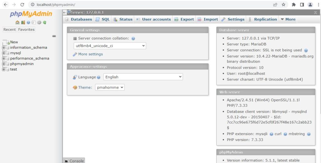
Task: Click the navigation panel settings gear icon
Action: pyautogui.click(x=39, y=23)
